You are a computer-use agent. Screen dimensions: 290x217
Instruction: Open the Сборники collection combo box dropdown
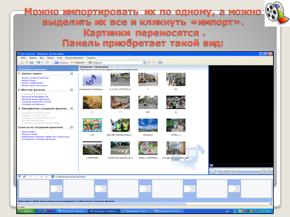point(144,63)
